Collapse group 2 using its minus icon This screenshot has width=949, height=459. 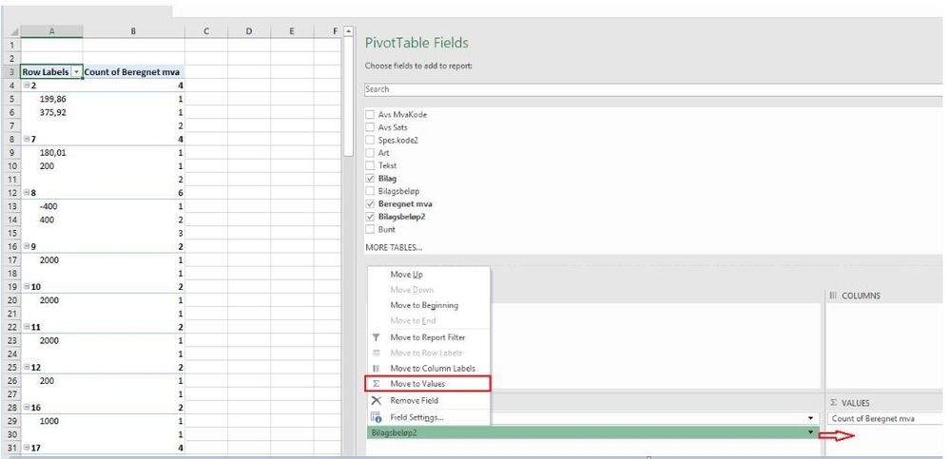click(x=26, y=86)
